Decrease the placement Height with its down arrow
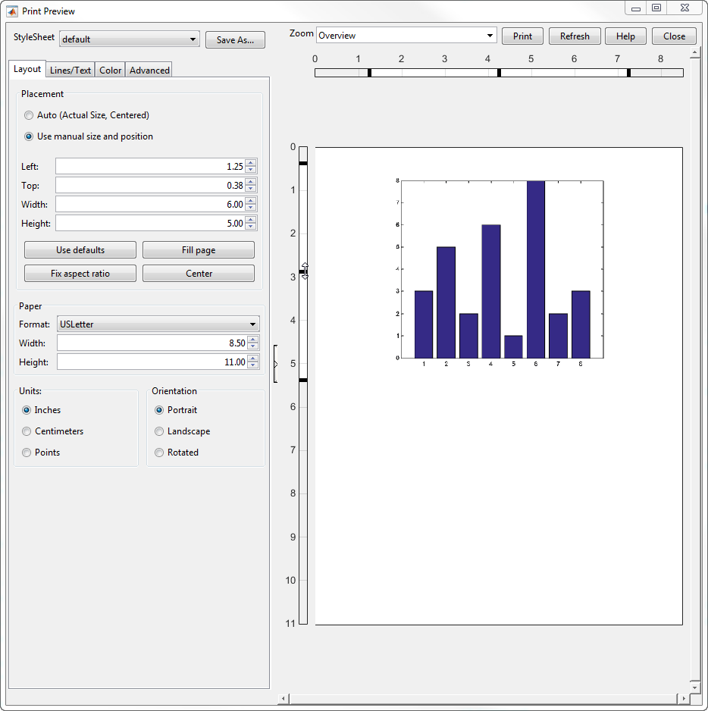The height and width of the screenshot is (711, 708). click(251, 227)
